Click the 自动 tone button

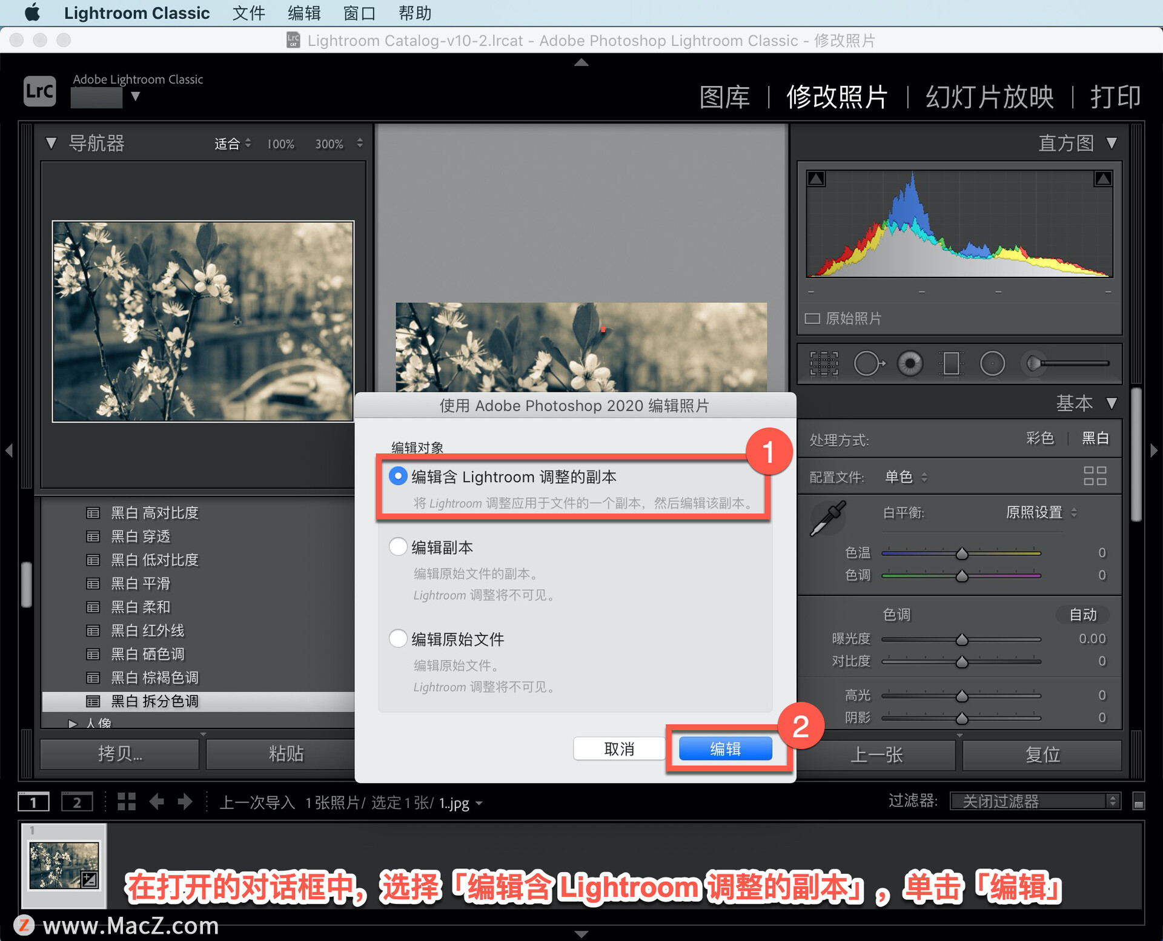pyautogui.click(x=1083, y=615)
